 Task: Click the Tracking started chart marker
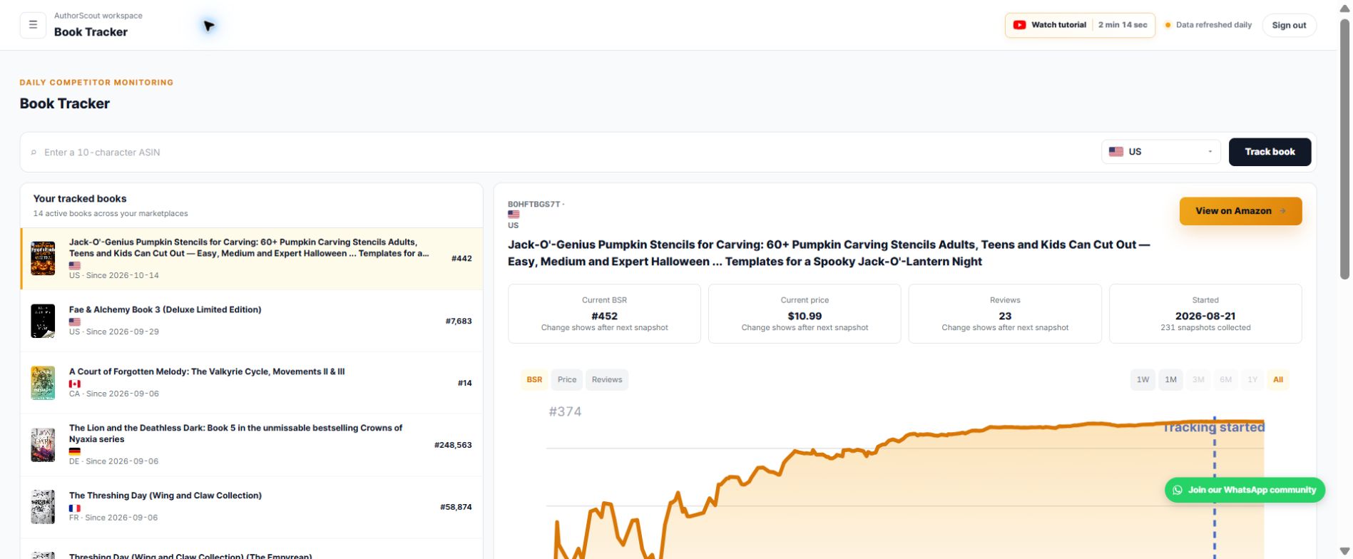point(1214,428)
